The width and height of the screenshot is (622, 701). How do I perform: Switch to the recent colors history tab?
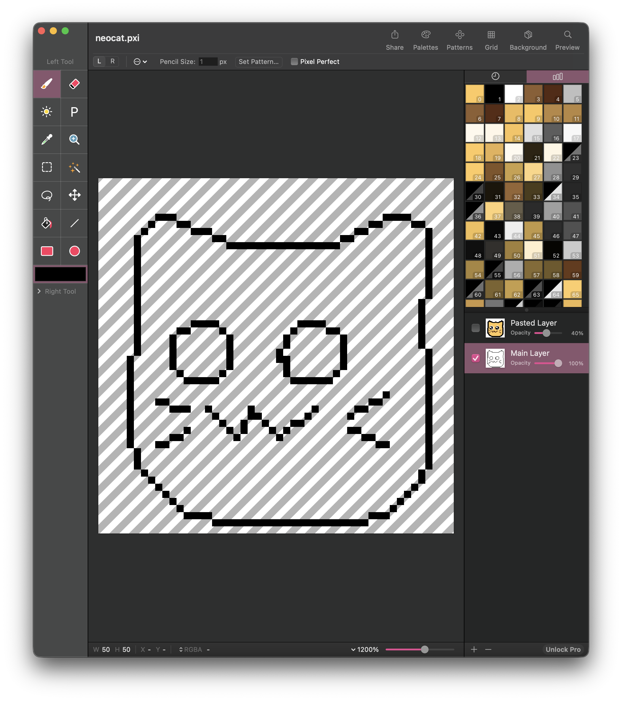495,76
